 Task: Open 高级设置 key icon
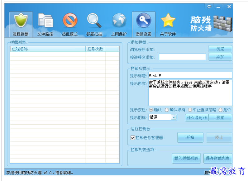tap(143, 24)
